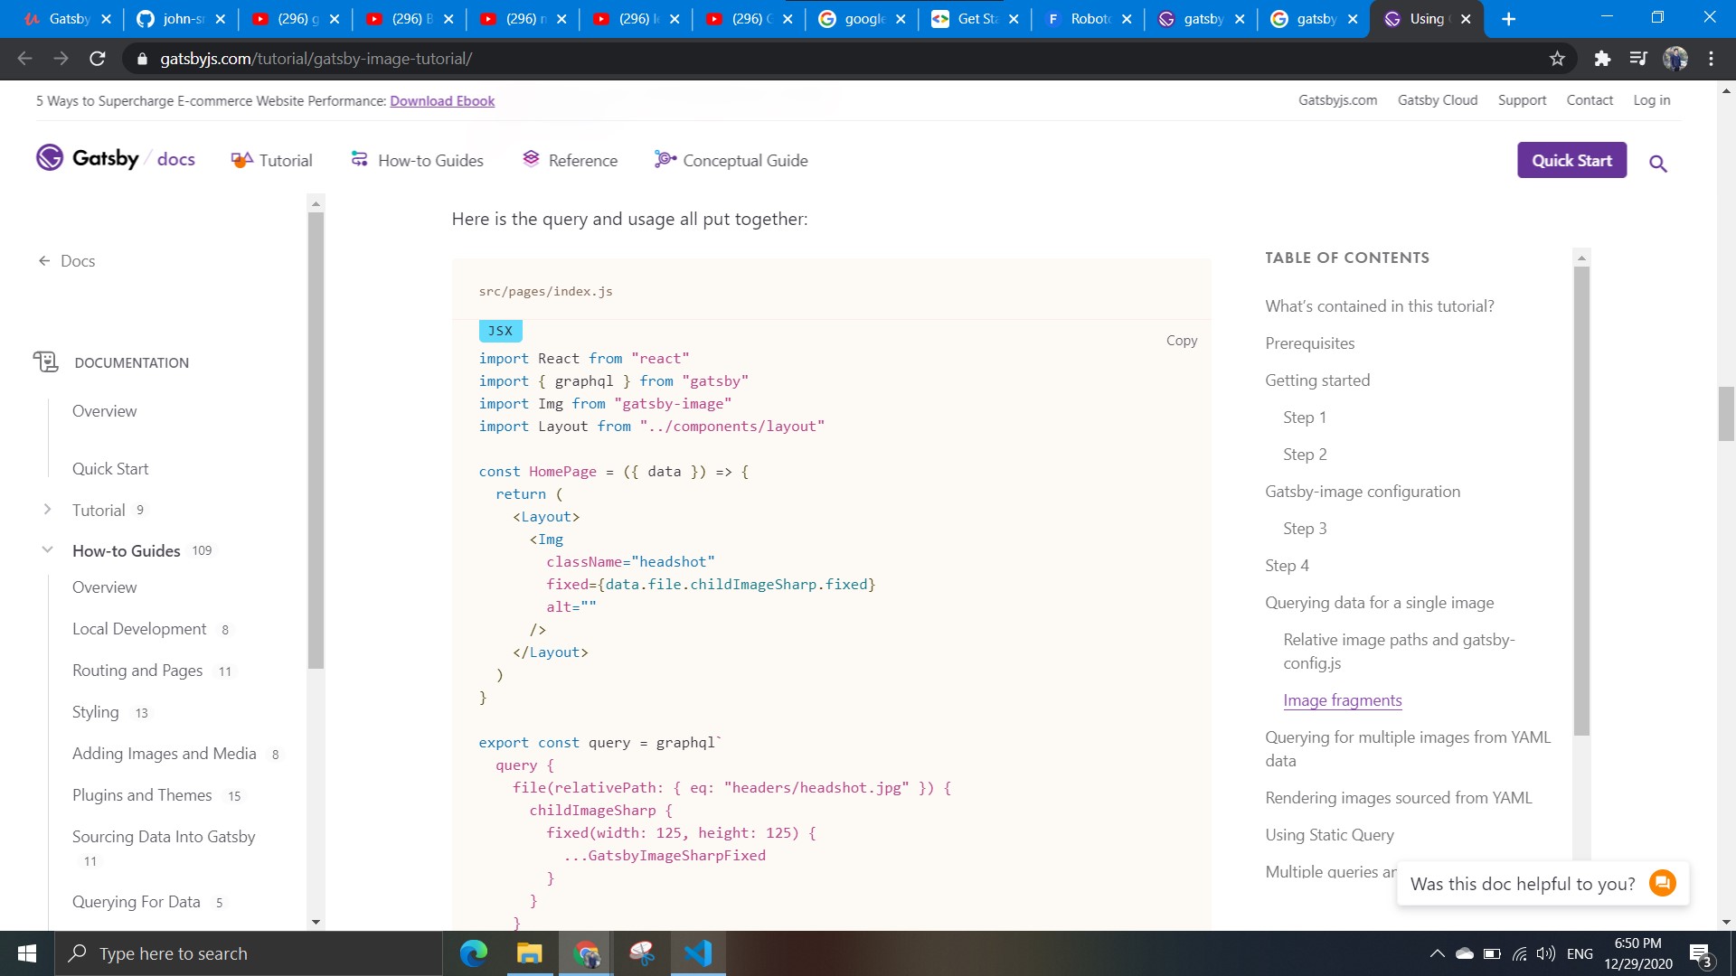
Task: Go back to Docs in sidebar
Action: coord(66,261)
